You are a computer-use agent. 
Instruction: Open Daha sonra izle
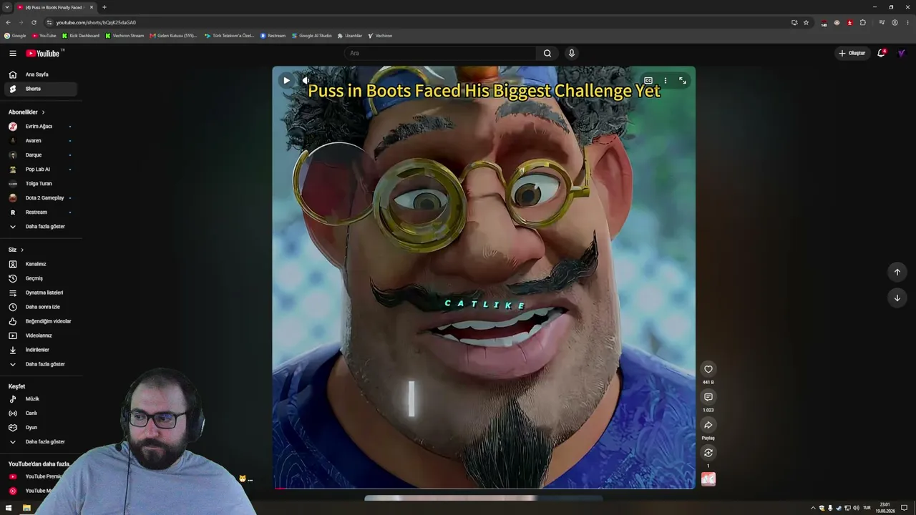click(x=41, y=307)
